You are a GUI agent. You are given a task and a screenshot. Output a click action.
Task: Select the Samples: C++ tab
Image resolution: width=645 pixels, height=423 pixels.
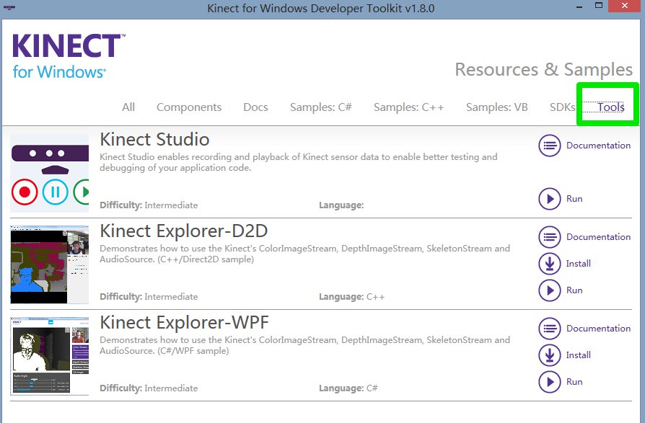point(409,107)
